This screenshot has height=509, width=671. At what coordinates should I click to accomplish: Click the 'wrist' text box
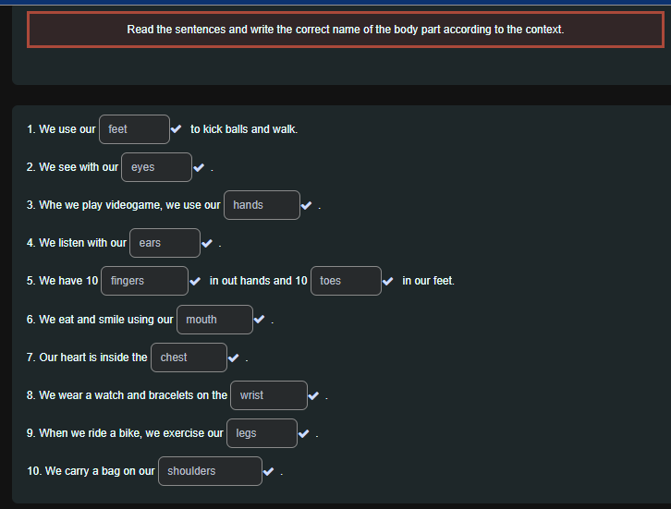pos(269,395)
